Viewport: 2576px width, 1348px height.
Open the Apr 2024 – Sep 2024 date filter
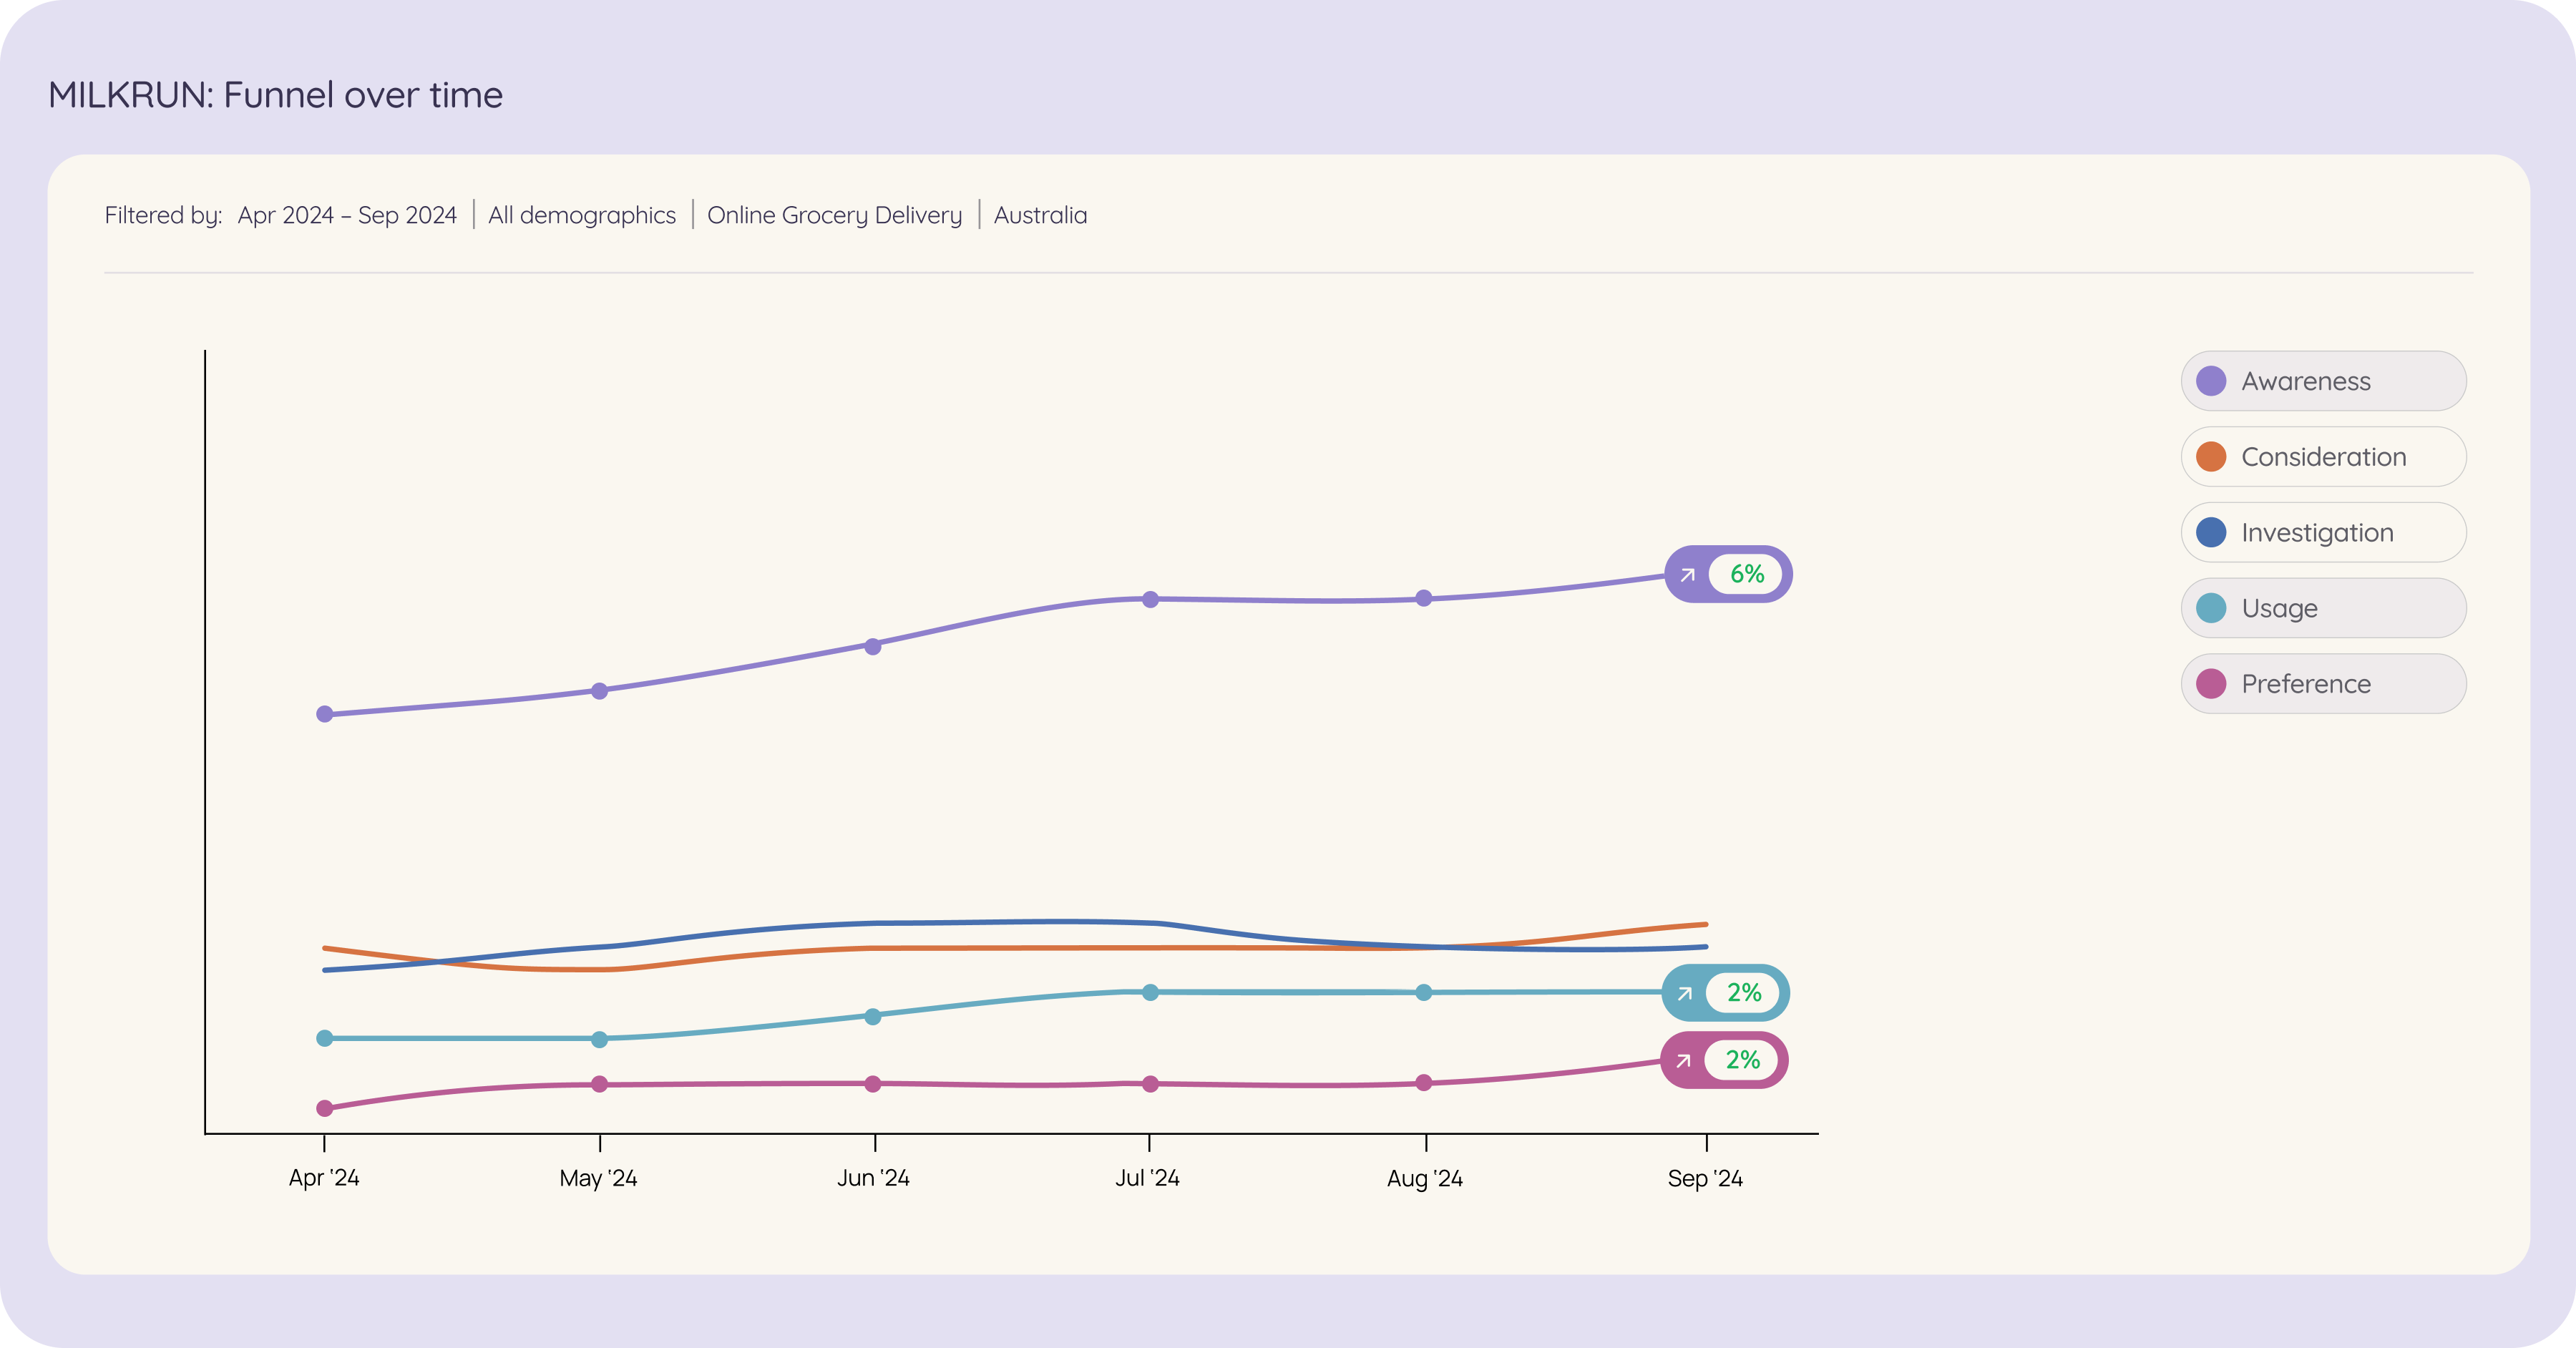click(x=347, y=215)
